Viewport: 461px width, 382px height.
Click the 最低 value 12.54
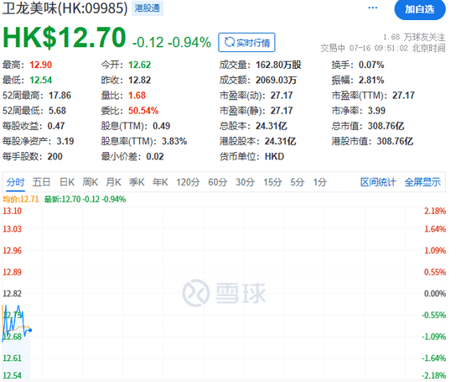click(40, 80)
